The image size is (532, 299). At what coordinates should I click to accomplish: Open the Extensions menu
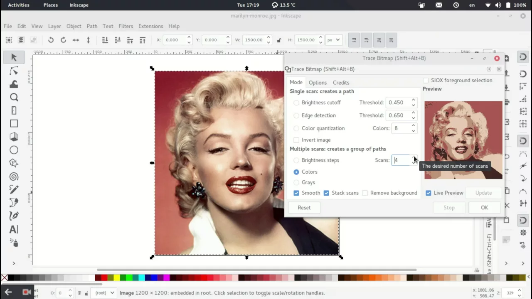click(x=150, y=26)
